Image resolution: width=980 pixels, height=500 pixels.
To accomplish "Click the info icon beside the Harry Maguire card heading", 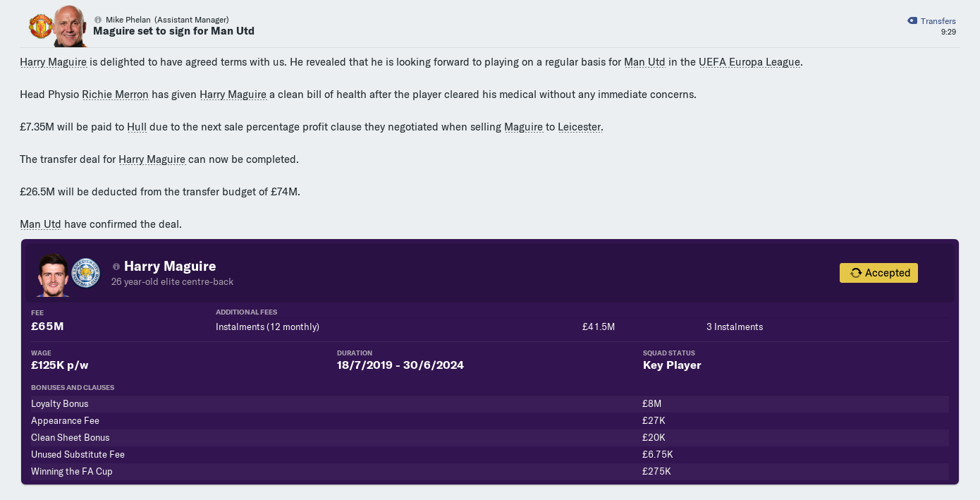I will (116, 267).
